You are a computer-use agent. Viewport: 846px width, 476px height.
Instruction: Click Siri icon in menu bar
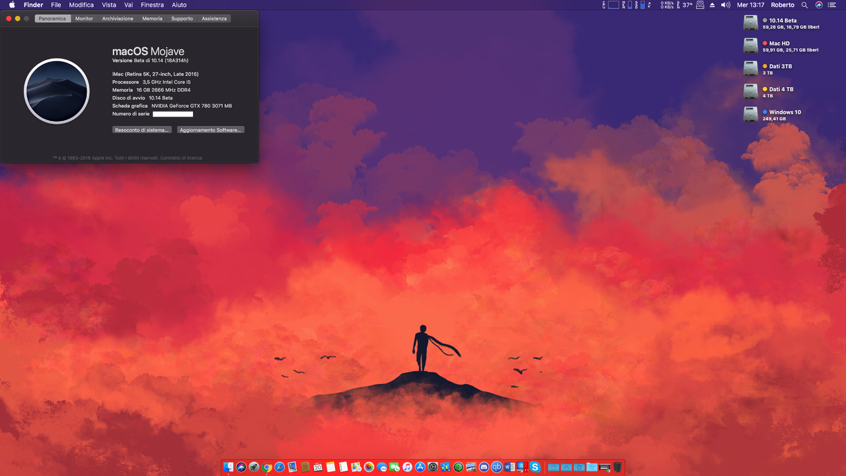pos(820,5)
